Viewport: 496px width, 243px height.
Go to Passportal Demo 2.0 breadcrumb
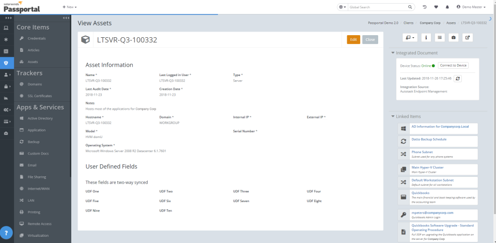click(x=383, y=23)
